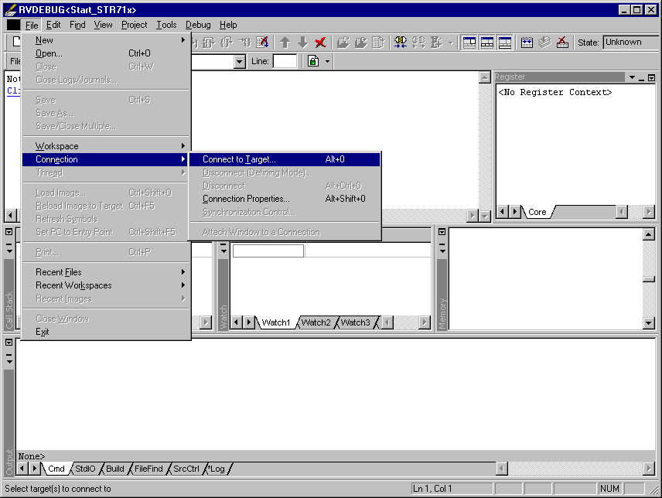Screen dimensions: 662x498
Task: Click the first pane layout toolbar icon
Action: point(469,43)
